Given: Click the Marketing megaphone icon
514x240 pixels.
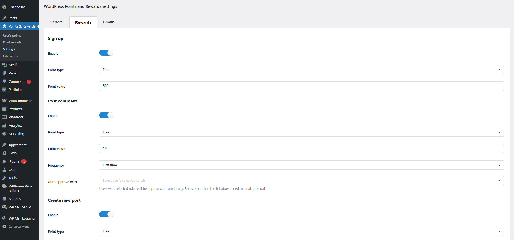Looking at the screenshot, I should tap(4, 134).
